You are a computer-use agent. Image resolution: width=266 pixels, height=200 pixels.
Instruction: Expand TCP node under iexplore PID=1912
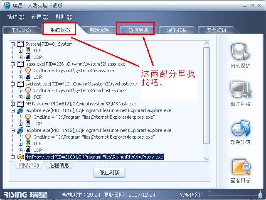pyautogui.click(x=20, y=144)
